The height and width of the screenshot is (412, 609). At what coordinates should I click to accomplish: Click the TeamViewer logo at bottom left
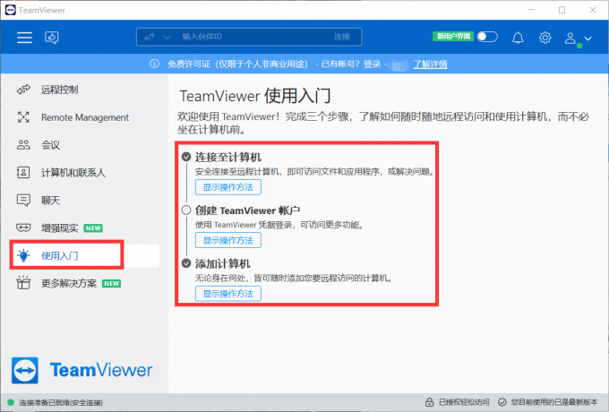pos(82,371)
